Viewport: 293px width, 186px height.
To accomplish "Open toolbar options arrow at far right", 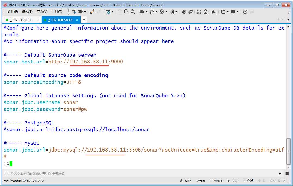I will coord(289,13).
